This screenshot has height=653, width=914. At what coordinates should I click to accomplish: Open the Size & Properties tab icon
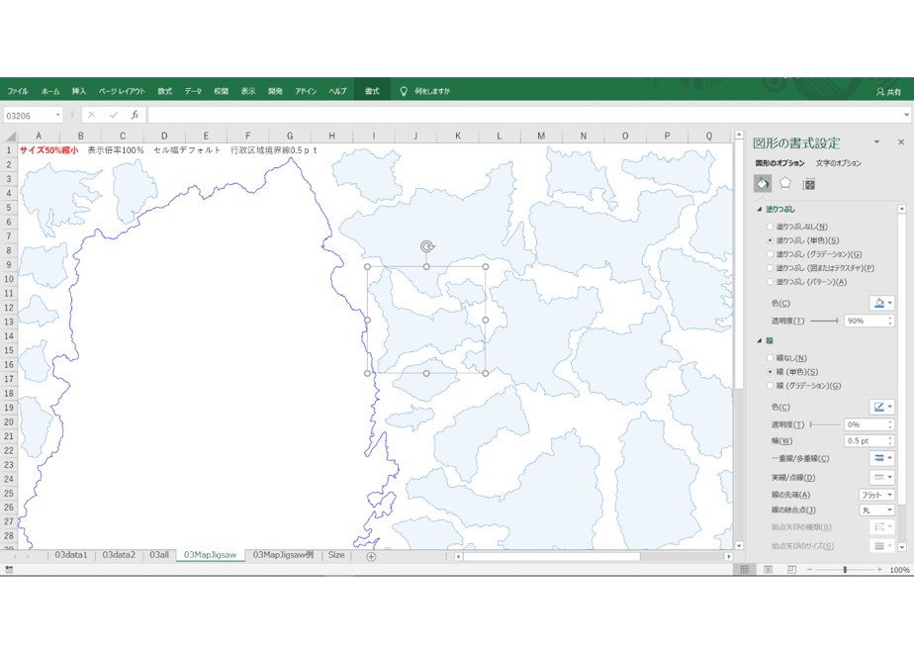(x=808, y=184)
